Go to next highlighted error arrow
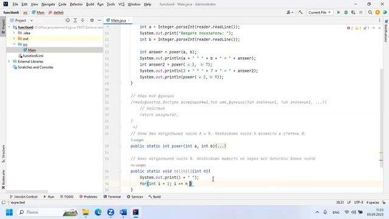389x219 pixels. point(379,28)
